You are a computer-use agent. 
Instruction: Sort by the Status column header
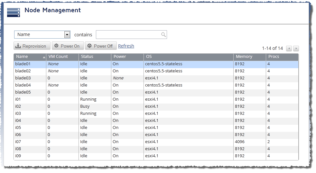[95, 57]
